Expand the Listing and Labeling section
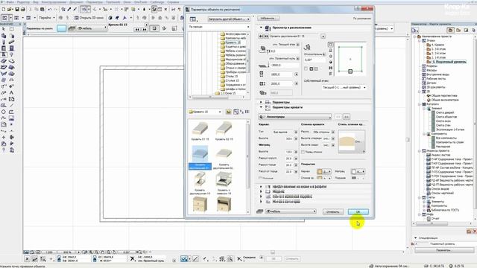Viewport: 477px width, 268px height. click(x=261, y=197)
